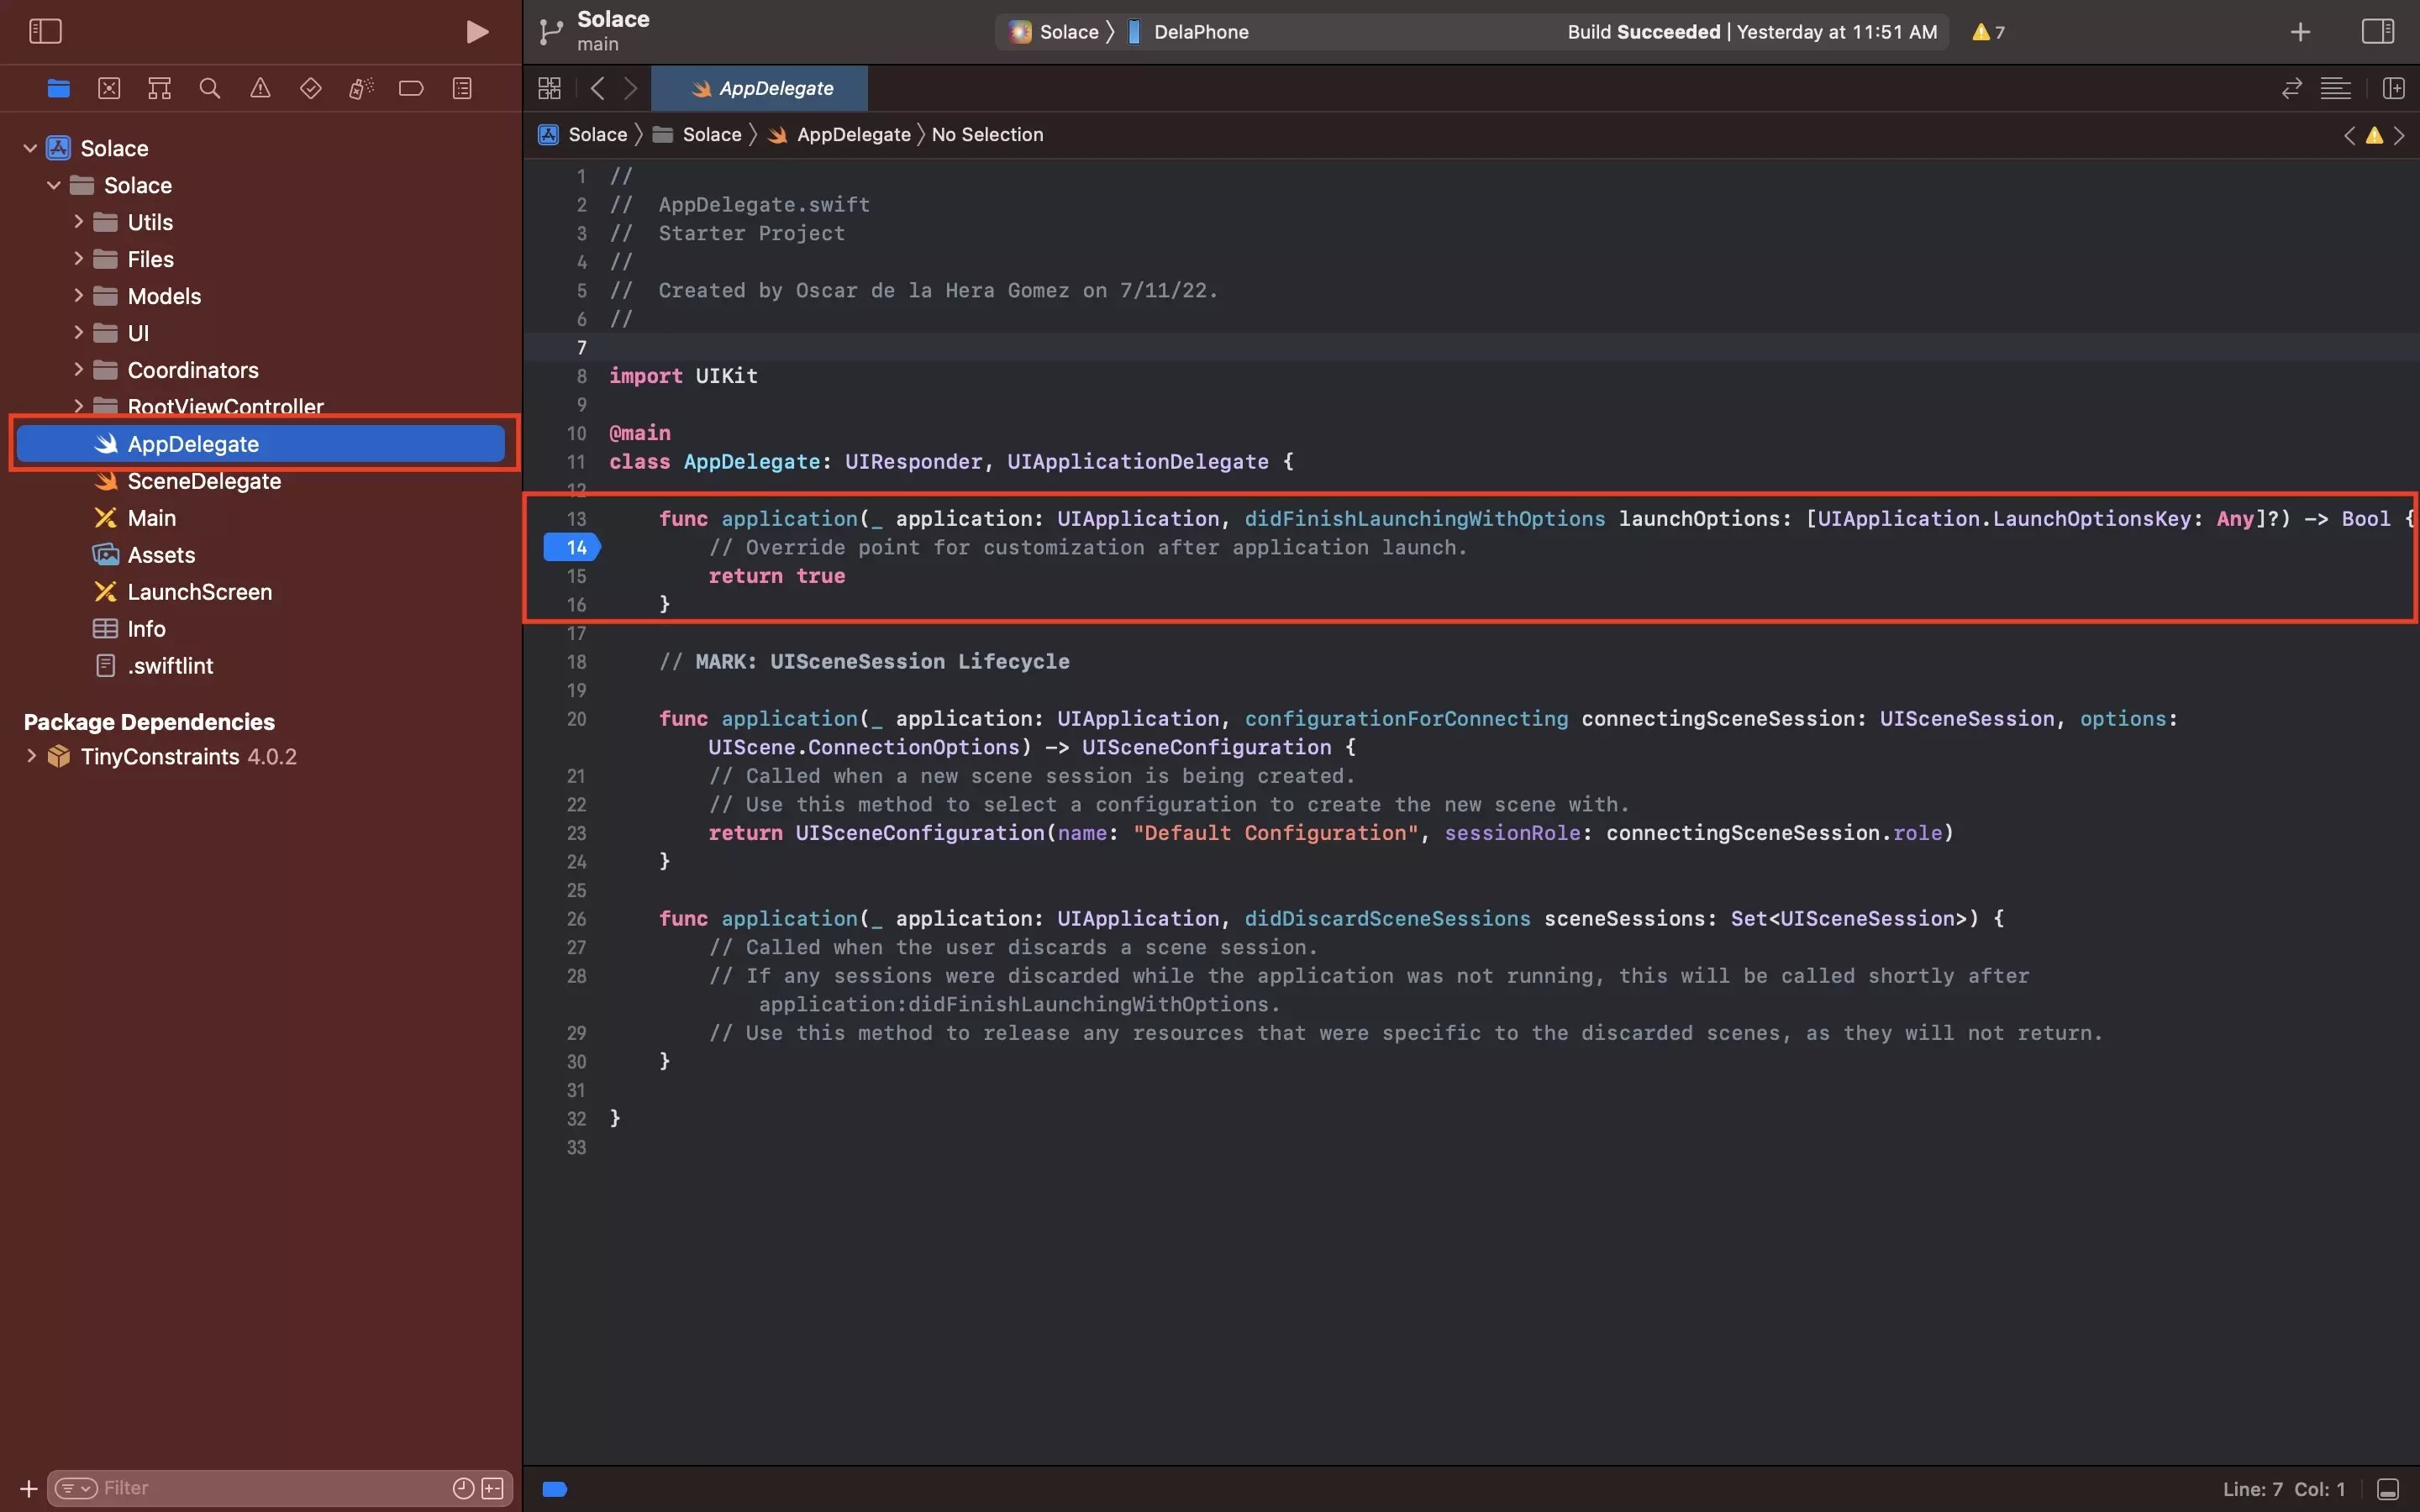Click the breadcrumb bar warning icon
Viewport: 2420px width, 1512px height.
[x=2374, y=135]
